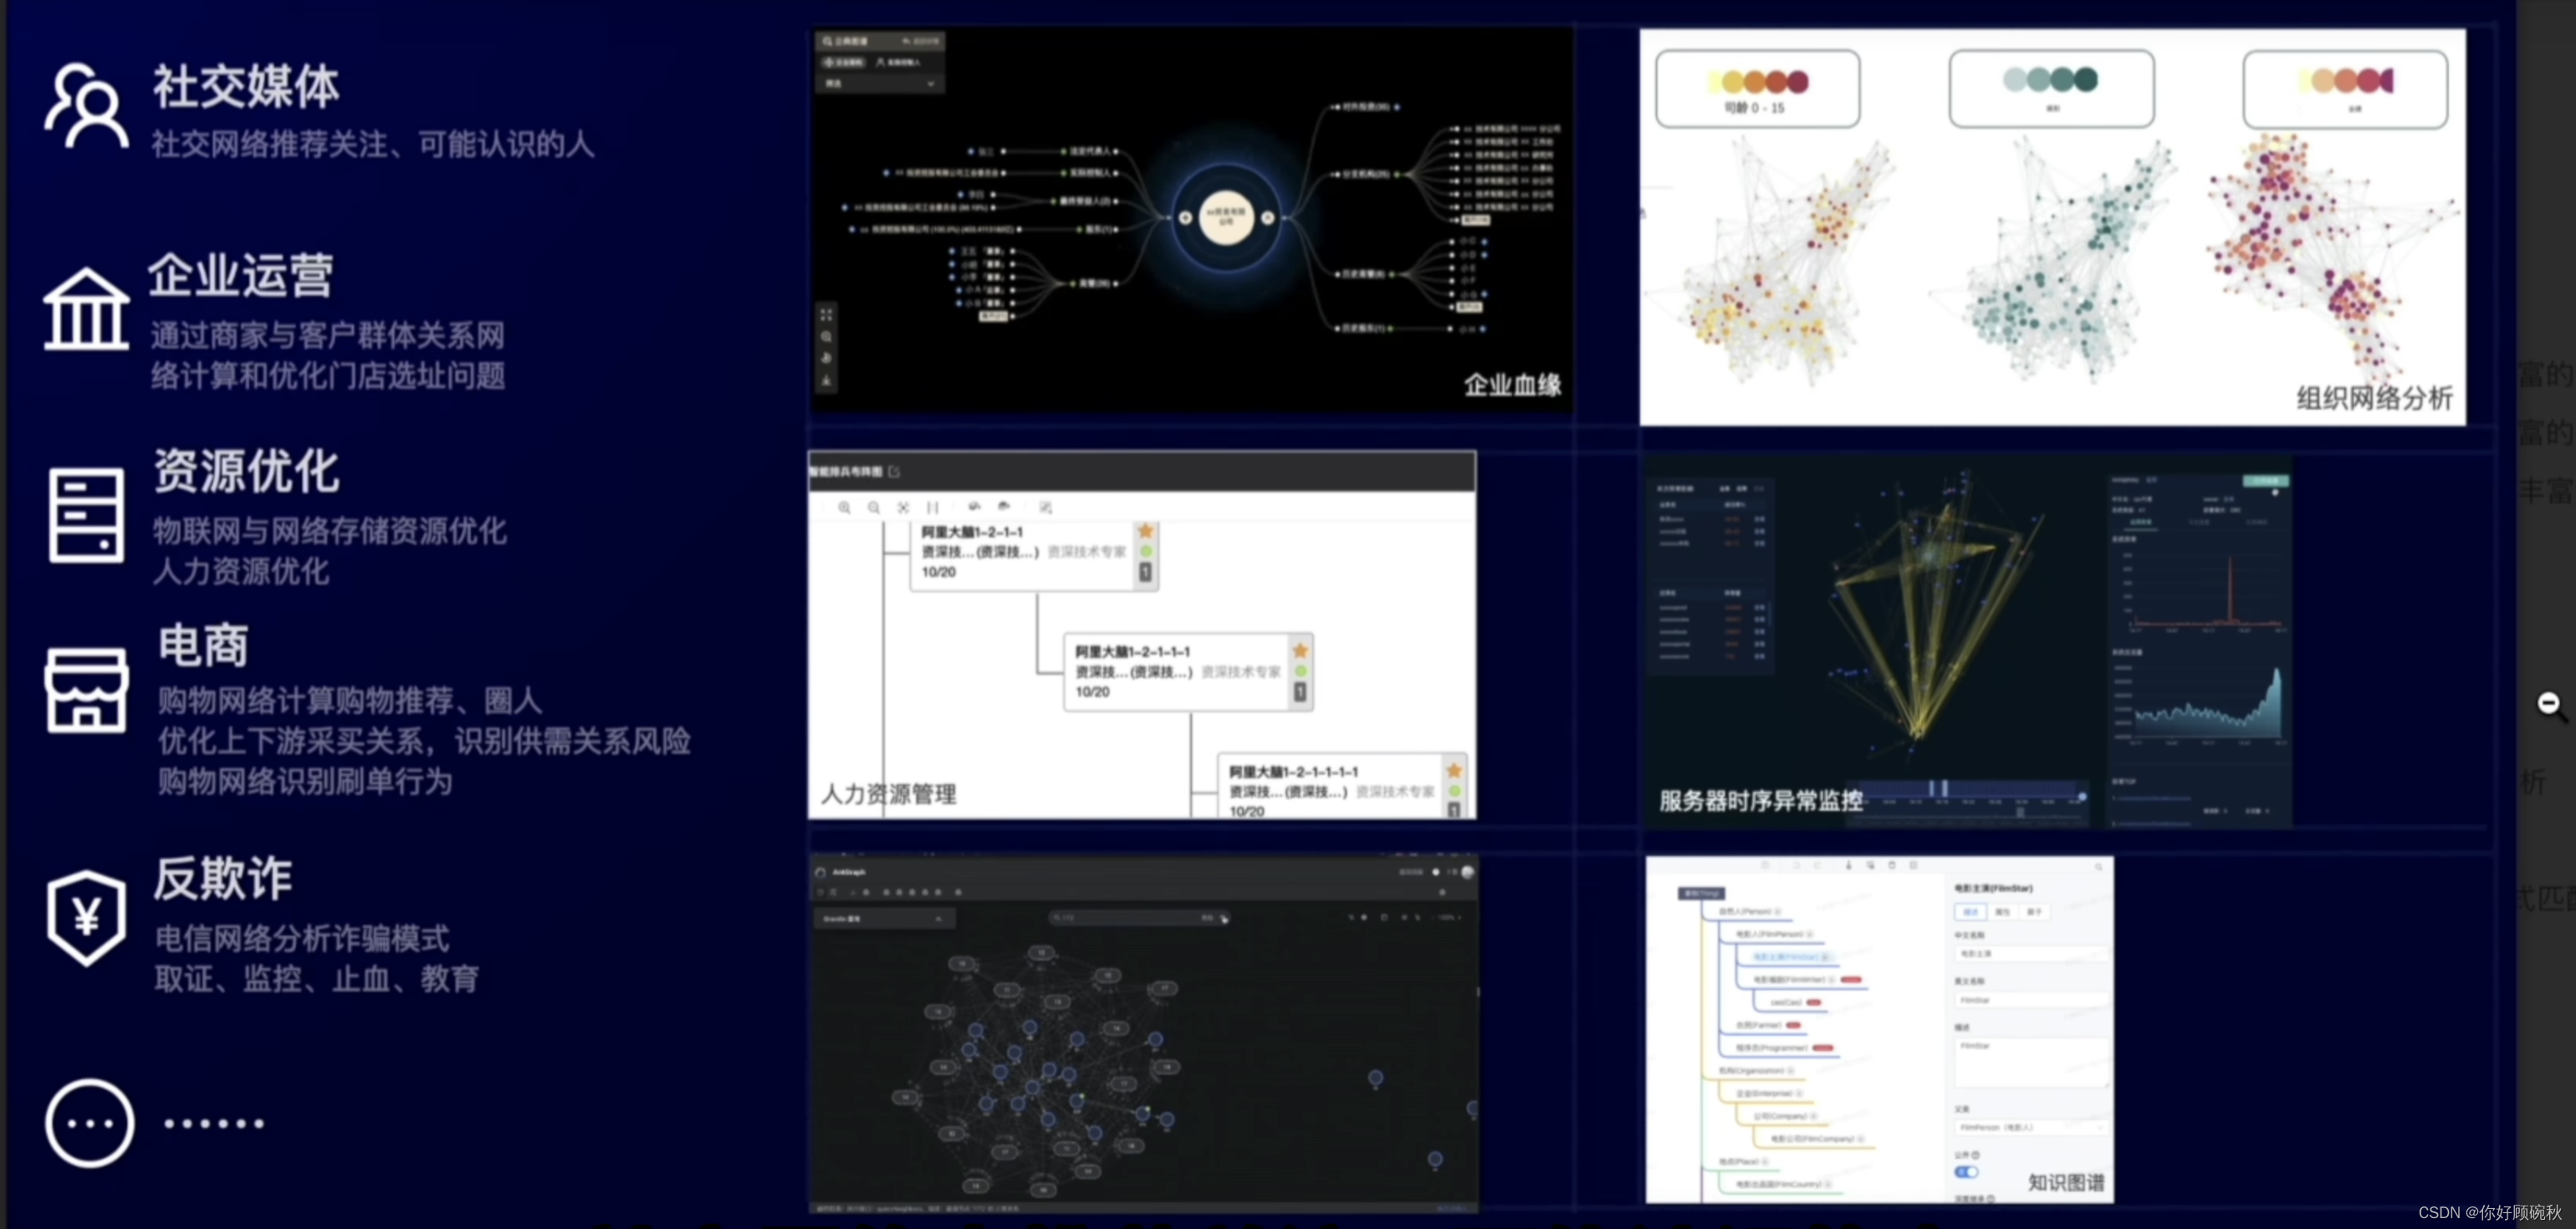Click expand handle right of central company node
The height and width of the screenshot is (1229, 2576).
[x=1268, y=217]
